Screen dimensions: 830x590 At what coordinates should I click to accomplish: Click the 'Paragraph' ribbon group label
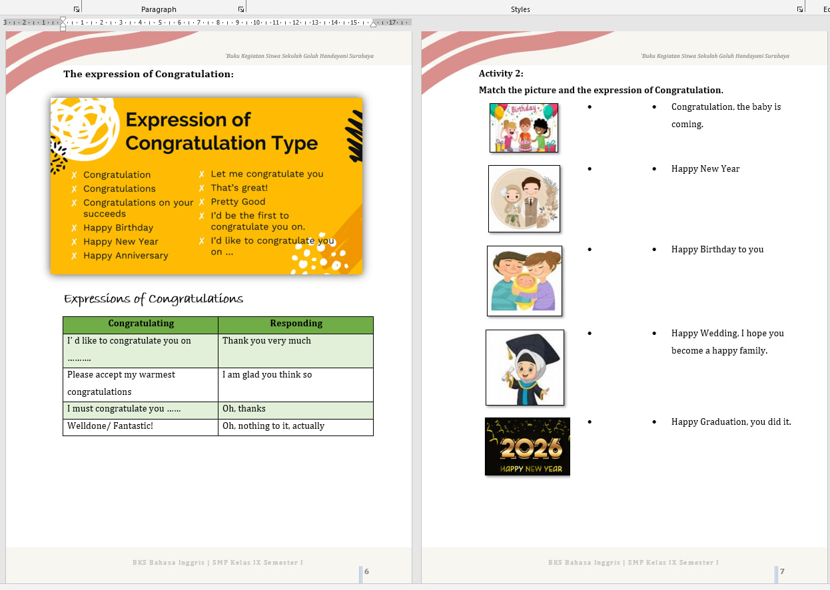159,9
